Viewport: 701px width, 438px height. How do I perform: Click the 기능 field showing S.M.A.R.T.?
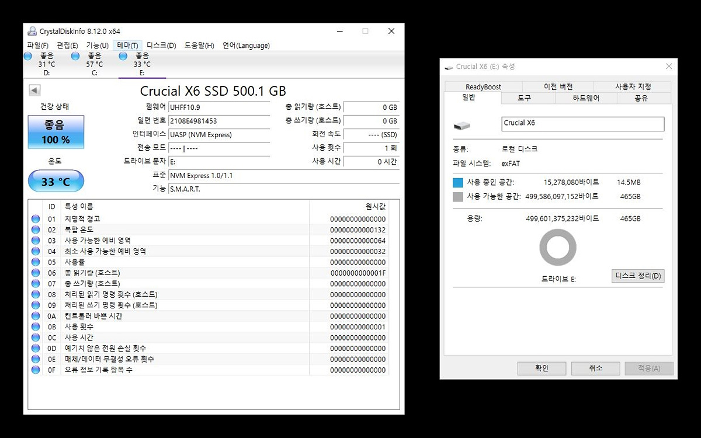(284, 189)
